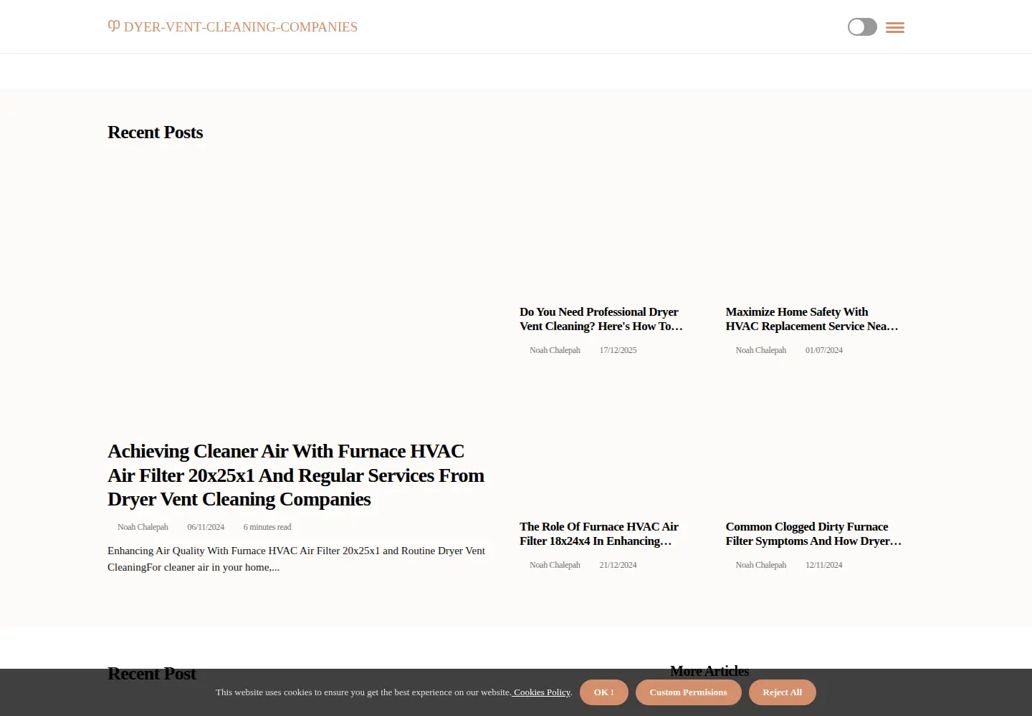Click author Noah Chalepah dated 21/12/2024

pyautogui.click(x=555, y=565)
